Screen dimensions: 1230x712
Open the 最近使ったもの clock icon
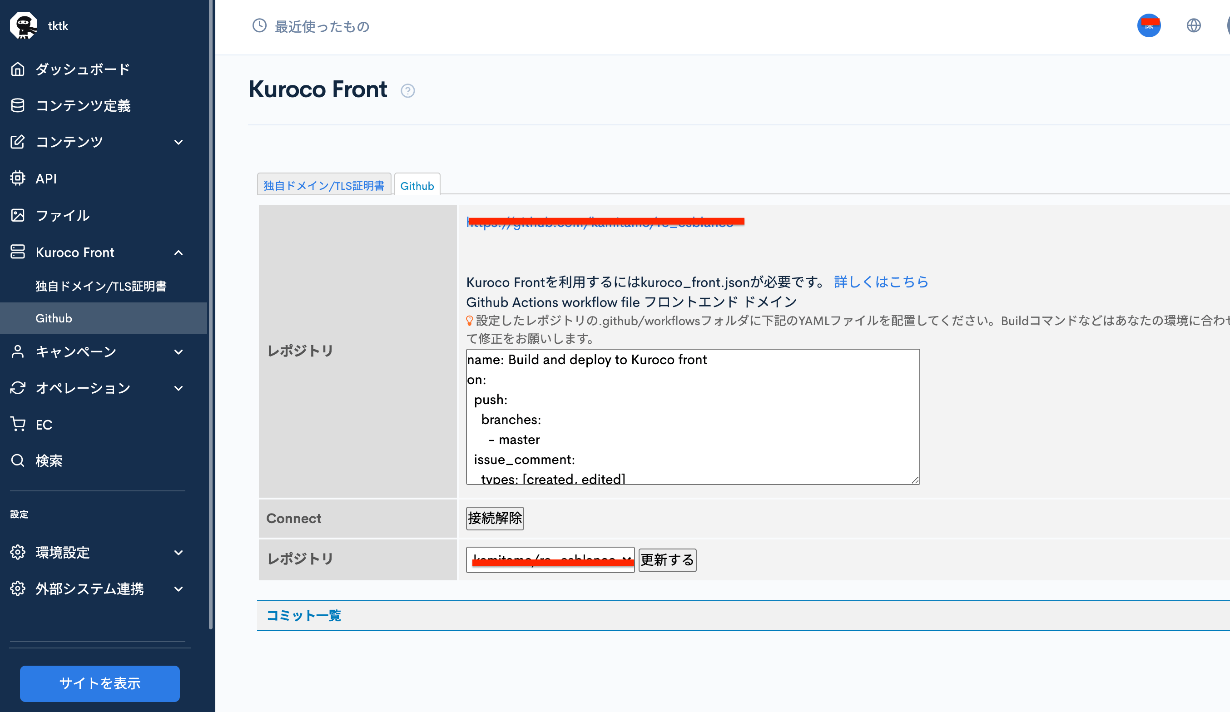(x=259, y=25)
